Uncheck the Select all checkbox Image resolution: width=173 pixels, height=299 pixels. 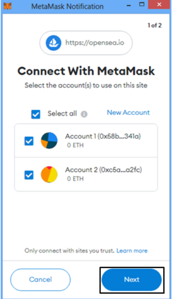[36, 114]
